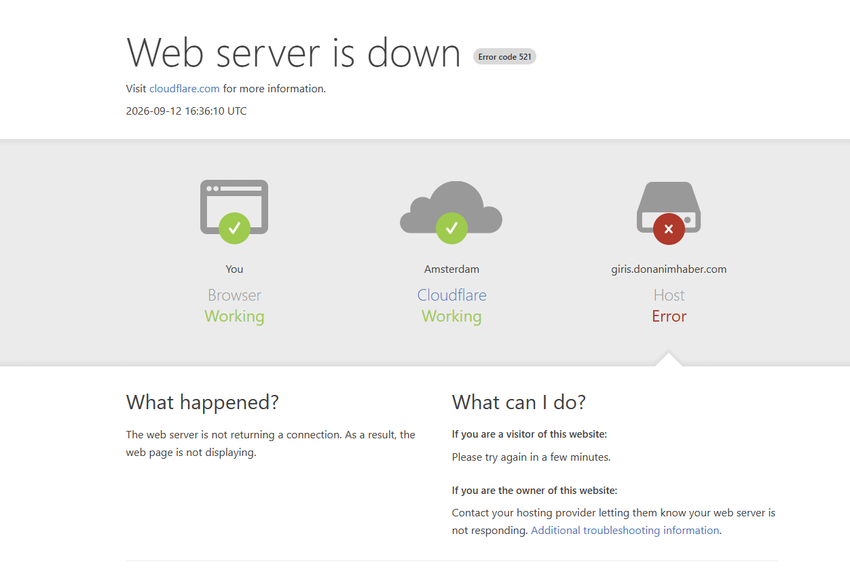850x572 pixels.
Task: Click the giris.donanimhaber.com hostname
Action: click(669, 269)
